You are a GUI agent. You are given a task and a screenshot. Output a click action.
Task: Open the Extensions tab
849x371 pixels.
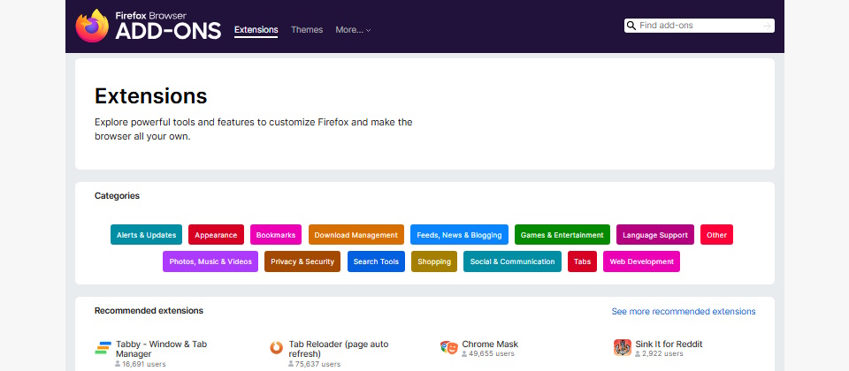tap(256, 30)
